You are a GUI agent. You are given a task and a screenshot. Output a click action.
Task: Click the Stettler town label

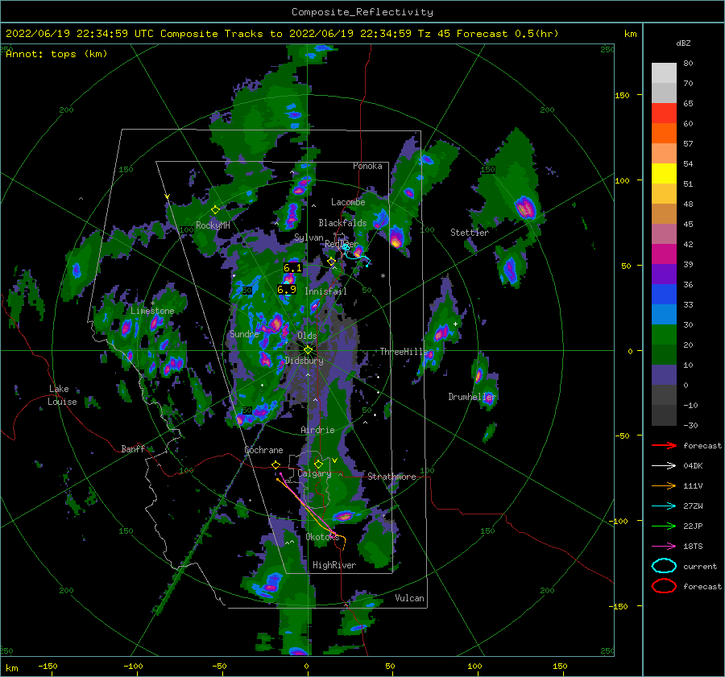(x=470, y=233)
